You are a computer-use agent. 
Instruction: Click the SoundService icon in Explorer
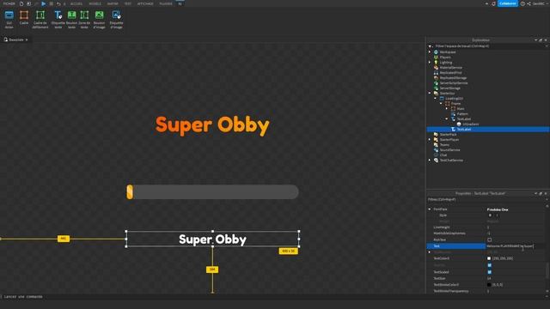(x=436, y=149)
